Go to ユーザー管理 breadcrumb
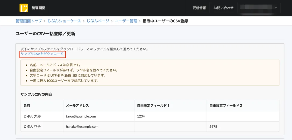This screenshot has width=292, height=140. pyautogui.click(x=126, y=21)
